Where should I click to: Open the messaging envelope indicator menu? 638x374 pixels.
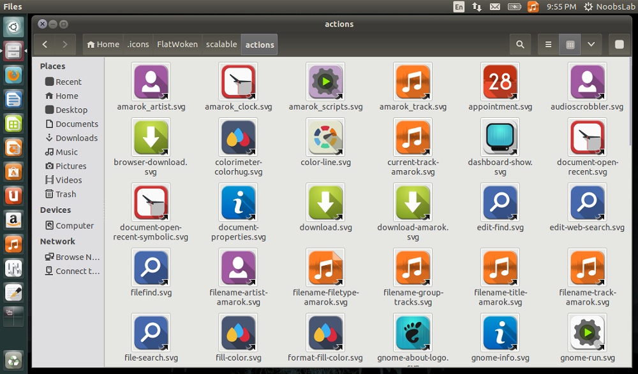point(495,6)
